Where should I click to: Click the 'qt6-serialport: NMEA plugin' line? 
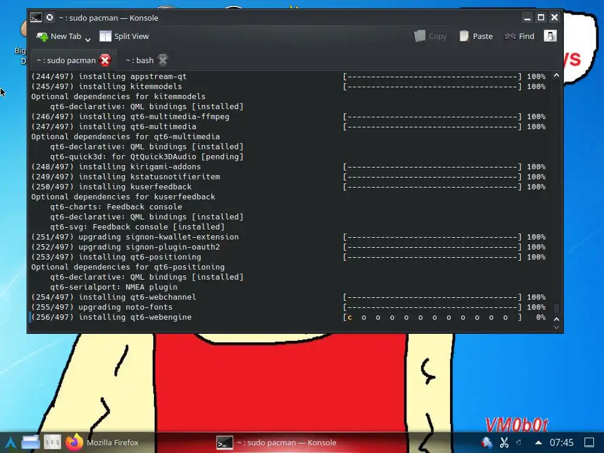click(114, 287)
